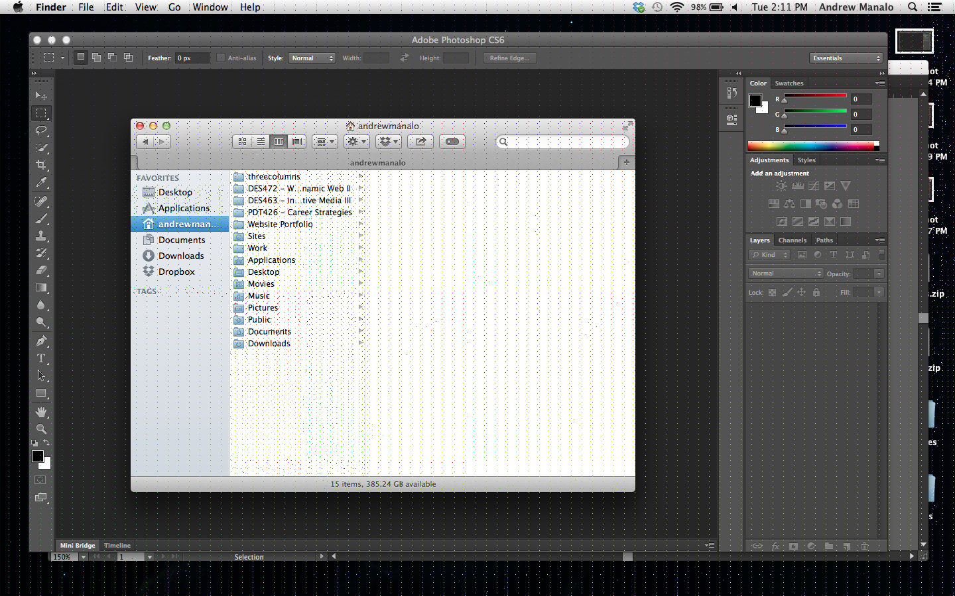
Task: Click Finder's Share button
Action: click(420, 142)
